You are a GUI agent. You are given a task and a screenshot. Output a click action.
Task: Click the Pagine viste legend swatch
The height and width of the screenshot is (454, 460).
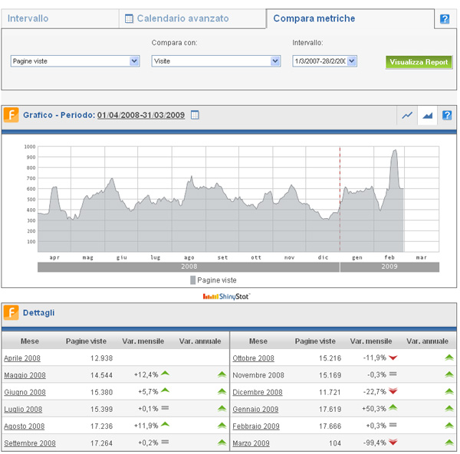pyautogui.click(x=192, y=280)
